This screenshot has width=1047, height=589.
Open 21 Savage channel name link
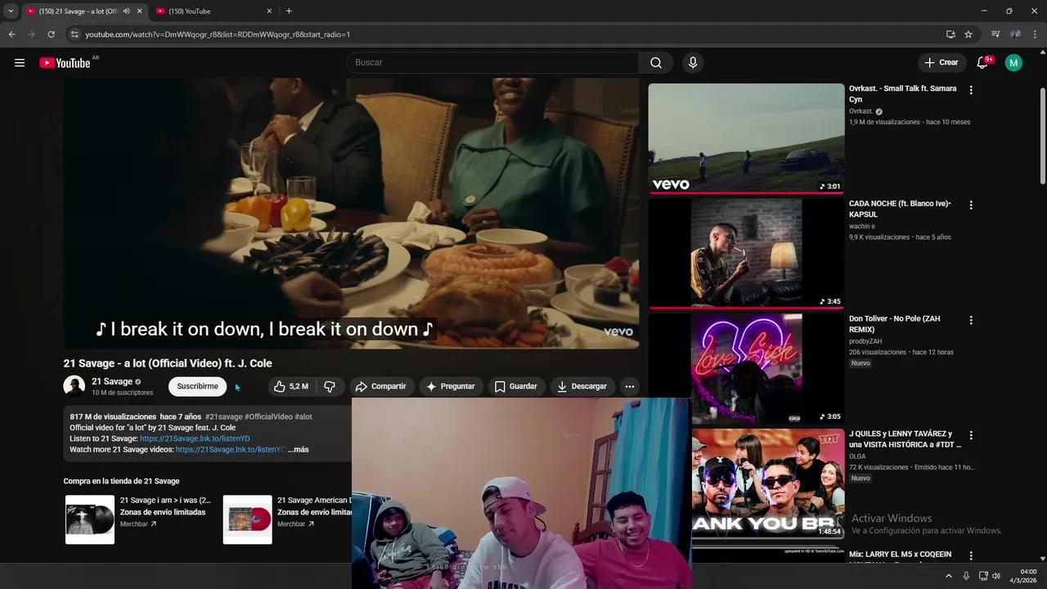pyautogui.click(x=112, y=381)
